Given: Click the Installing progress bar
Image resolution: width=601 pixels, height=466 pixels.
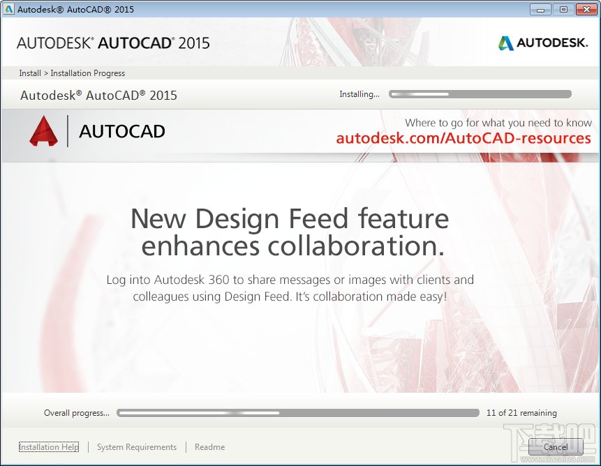Looking at the screenshot, I should [480, 93].
